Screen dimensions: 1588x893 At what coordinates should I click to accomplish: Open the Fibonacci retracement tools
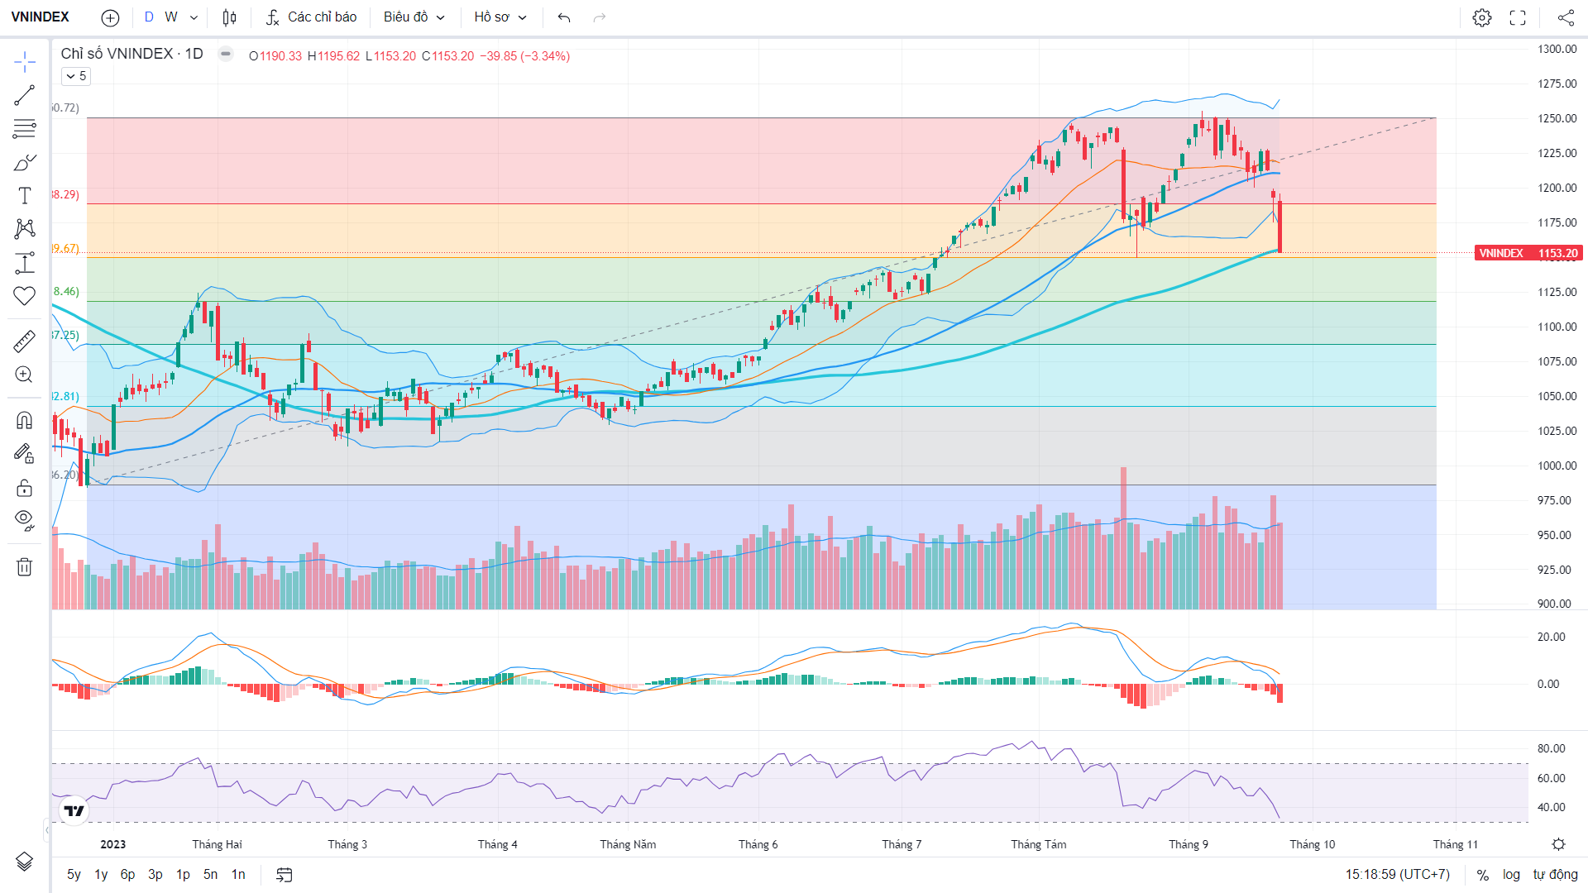coord(25,129)
